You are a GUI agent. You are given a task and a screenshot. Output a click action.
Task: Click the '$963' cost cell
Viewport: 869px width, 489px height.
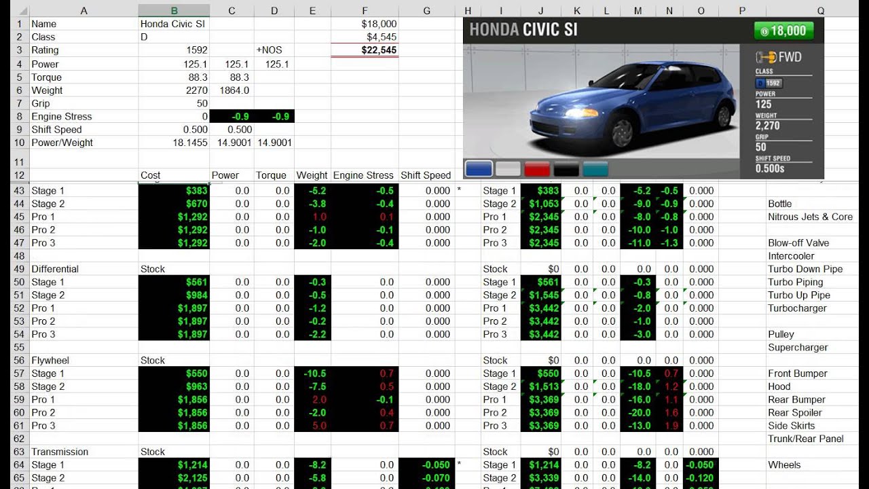tap(174, 386)
